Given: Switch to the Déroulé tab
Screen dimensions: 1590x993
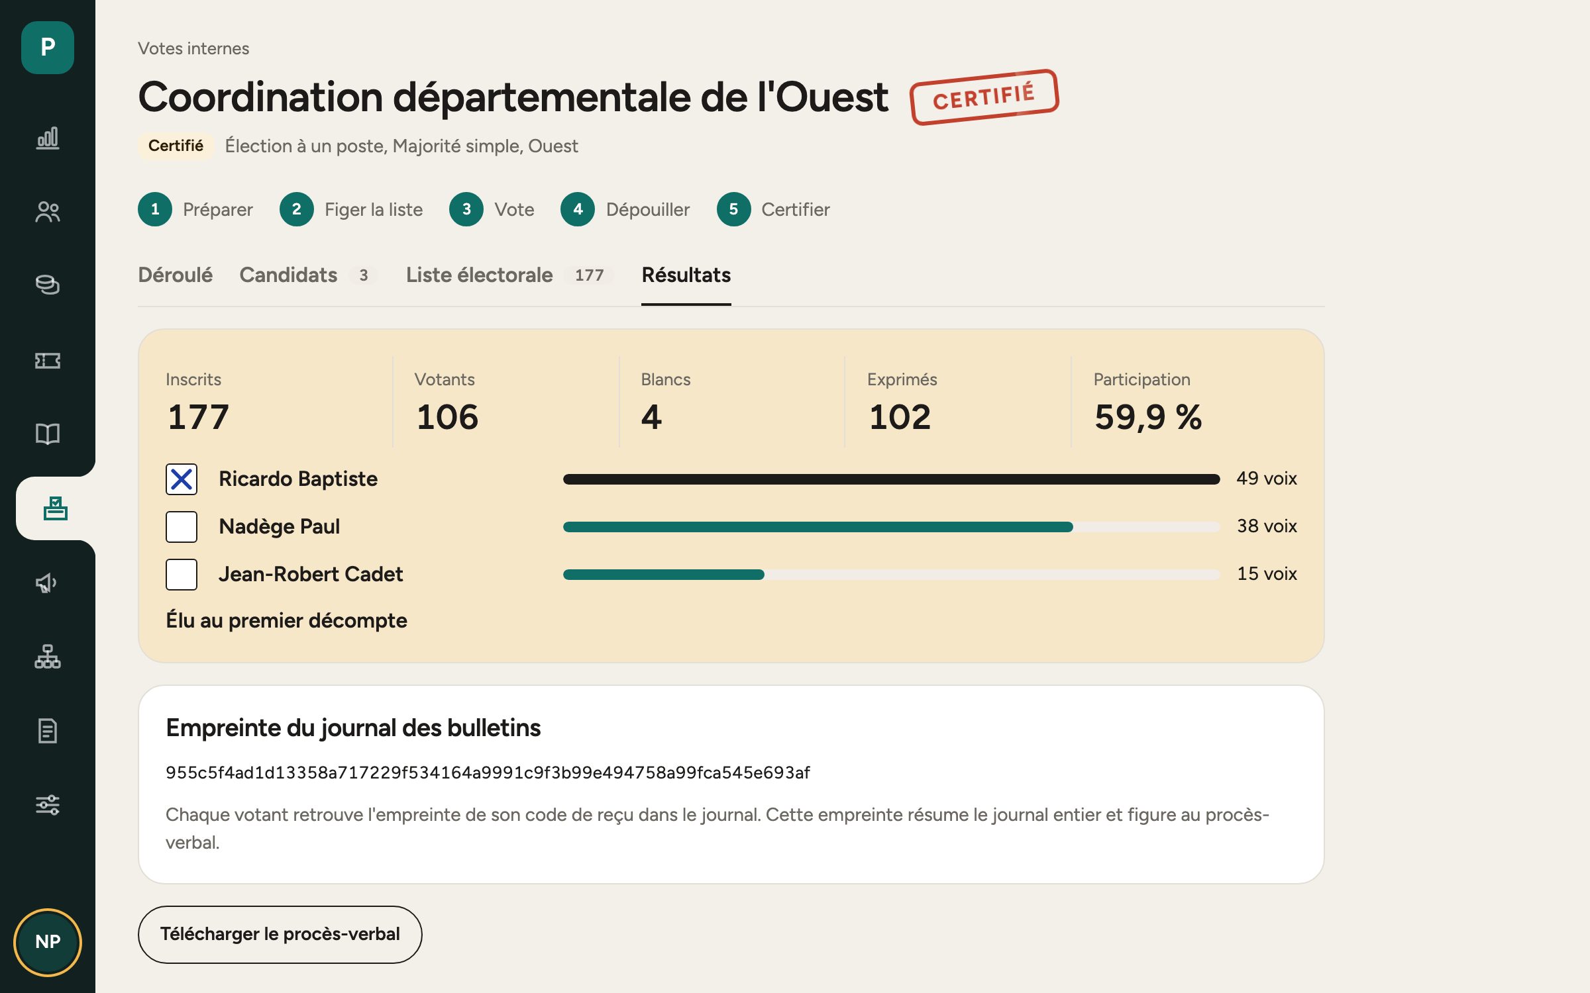Looking at the screenshot, I should 175,275.
